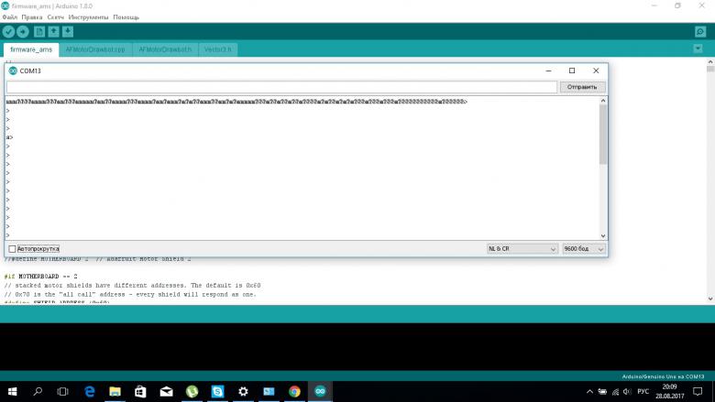The width and height of the screenshot is (715, 402).
Task: Click the volume speaker tray icon
Action: (627, 392)
